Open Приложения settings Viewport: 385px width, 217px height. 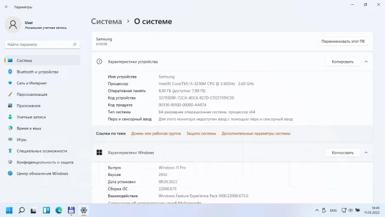point(42,106)
